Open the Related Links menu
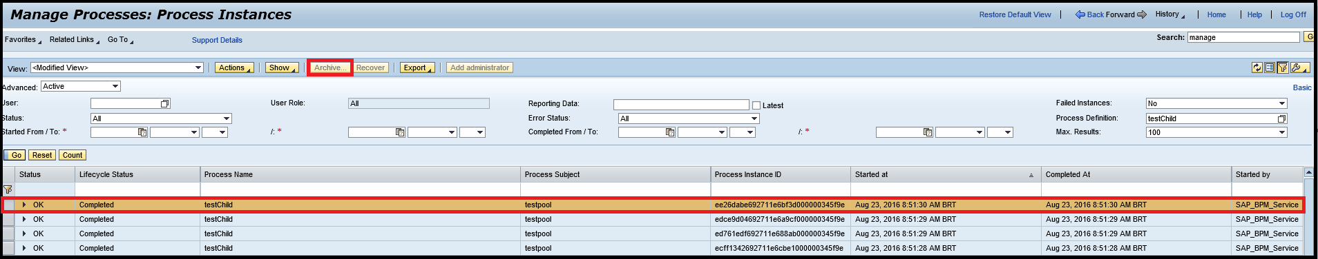The height and width of the screenshot is (259, 1318). click(75, 40)
